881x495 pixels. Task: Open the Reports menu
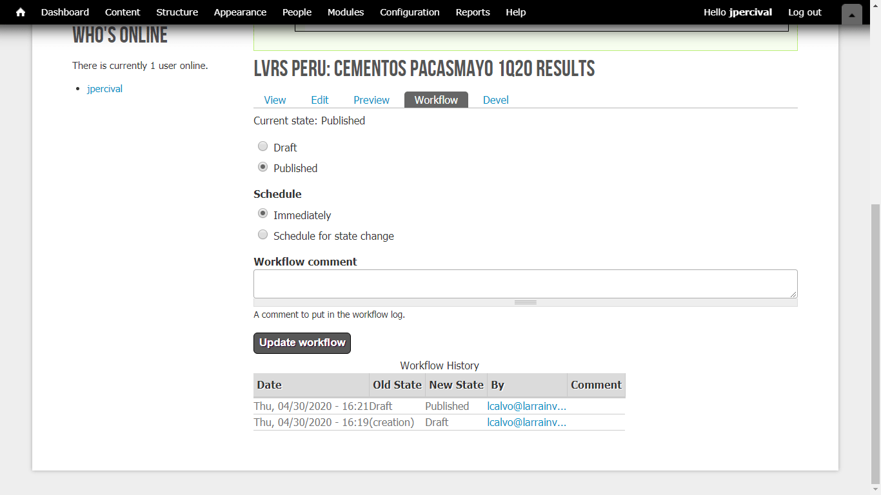pos(473,12)
